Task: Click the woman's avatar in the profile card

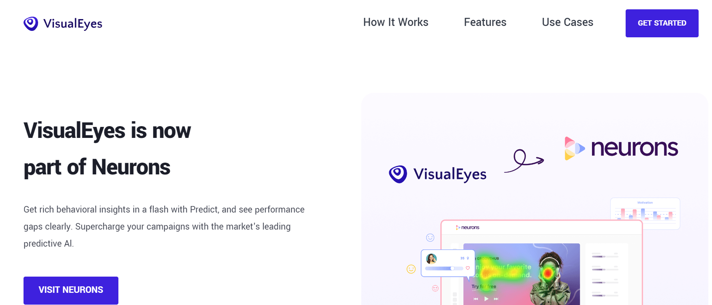Action: pyautogui.click(x=431, y=259)
